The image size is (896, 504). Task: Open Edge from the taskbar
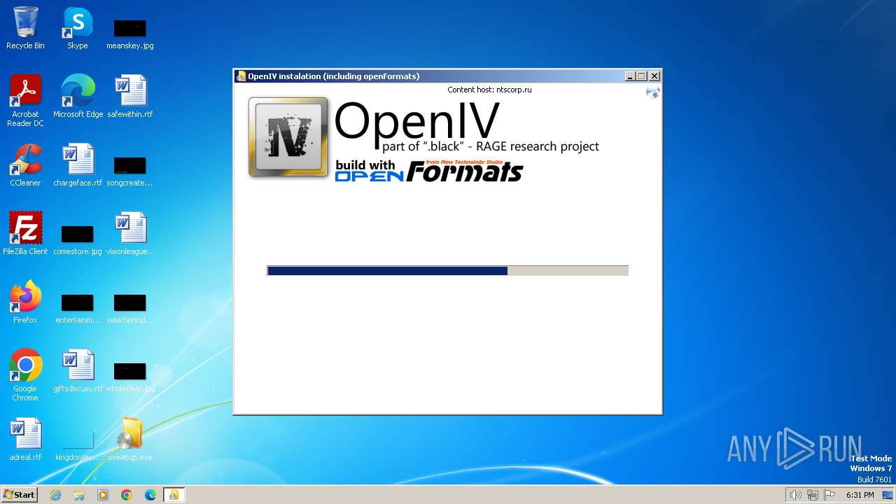pyautogui.click(x=150, y=495)
